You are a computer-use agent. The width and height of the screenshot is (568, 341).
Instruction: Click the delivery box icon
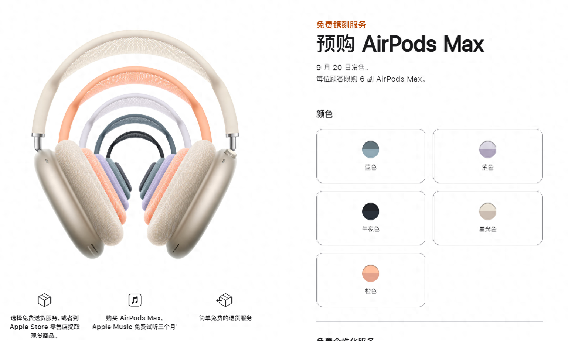click(x=44, y=300)
